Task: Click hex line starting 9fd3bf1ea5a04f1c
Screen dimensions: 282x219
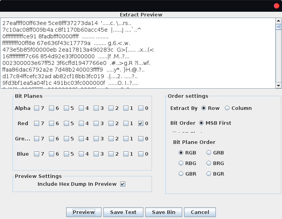Action: pos(70,83)
